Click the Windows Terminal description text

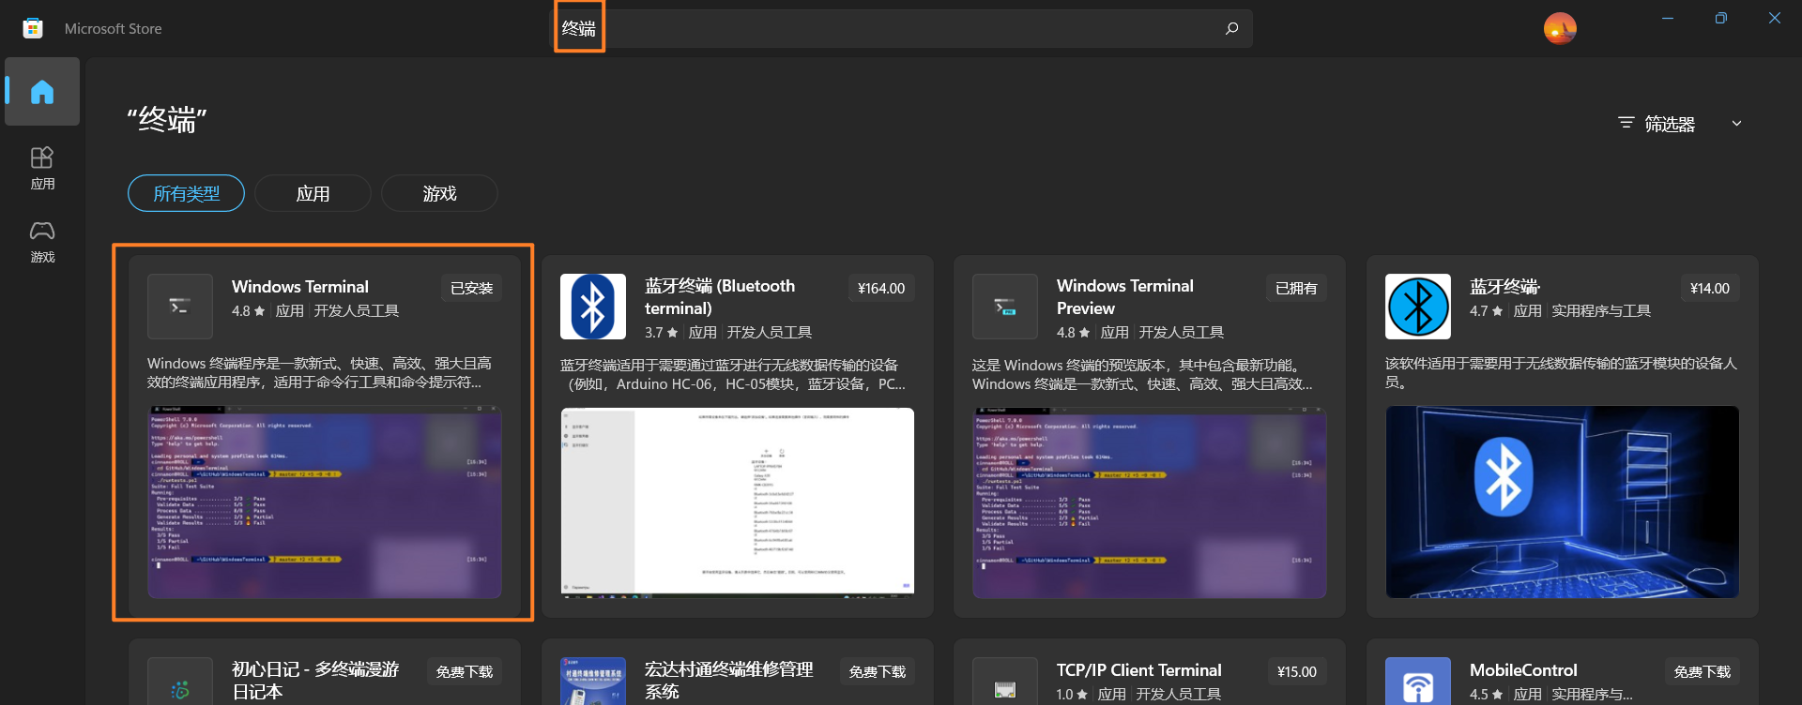[x=319, y=372]
